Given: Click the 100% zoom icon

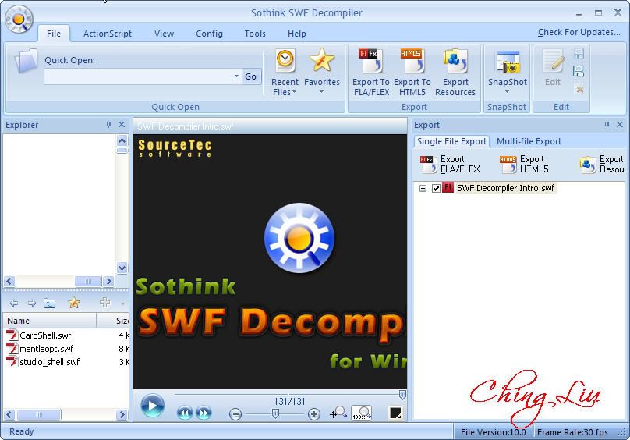Looking at the screenshot, I should click(x=361, y=413).
